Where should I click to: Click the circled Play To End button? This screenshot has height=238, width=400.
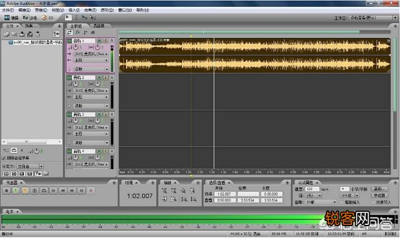pyautogui.click(x=35, y=191)
